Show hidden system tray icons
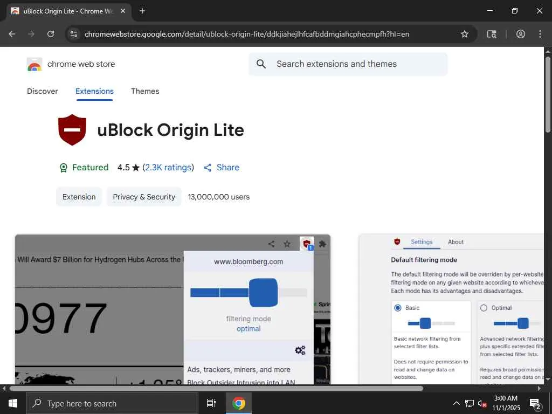Viewport: 552px width, 414px height. click(456, 403)
